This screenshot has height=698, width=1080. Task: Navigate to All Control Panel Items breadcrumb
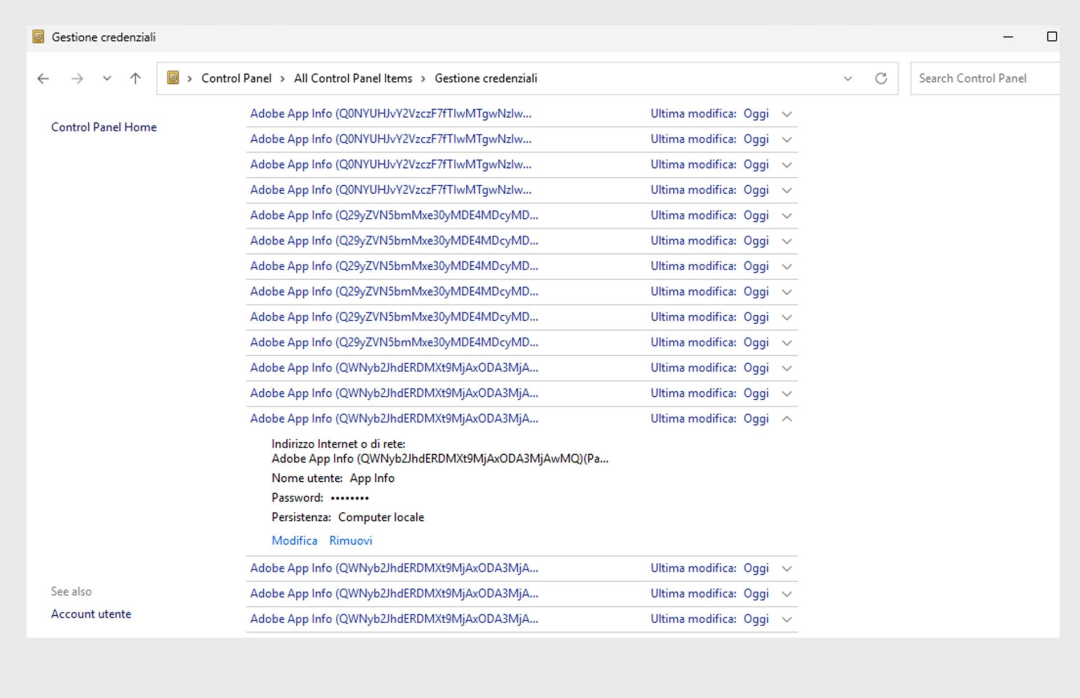point(353,78)
